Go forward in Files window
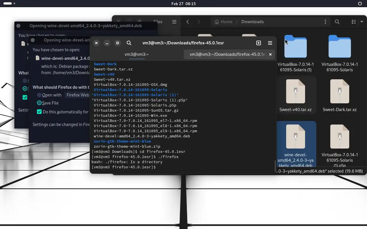 point(199,22)
